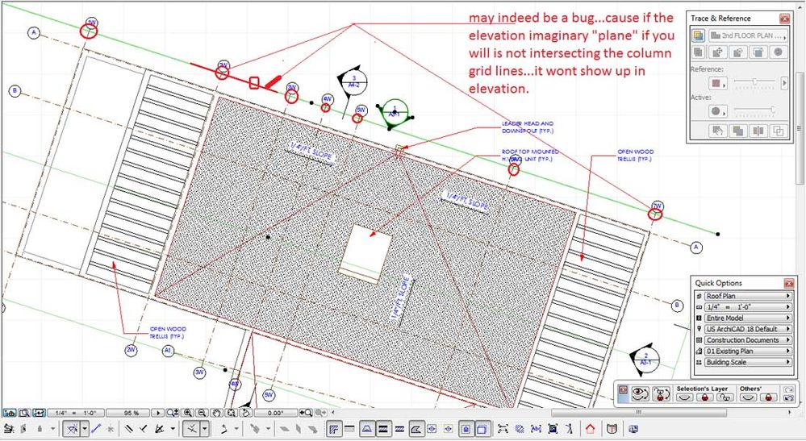
Task: Click the Quick Options bar icon at bottom-left
Action: coord(10,413)
